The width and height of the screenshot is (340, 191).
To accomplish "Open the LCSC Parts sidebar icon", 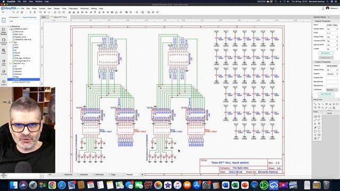I will point(4,63).
